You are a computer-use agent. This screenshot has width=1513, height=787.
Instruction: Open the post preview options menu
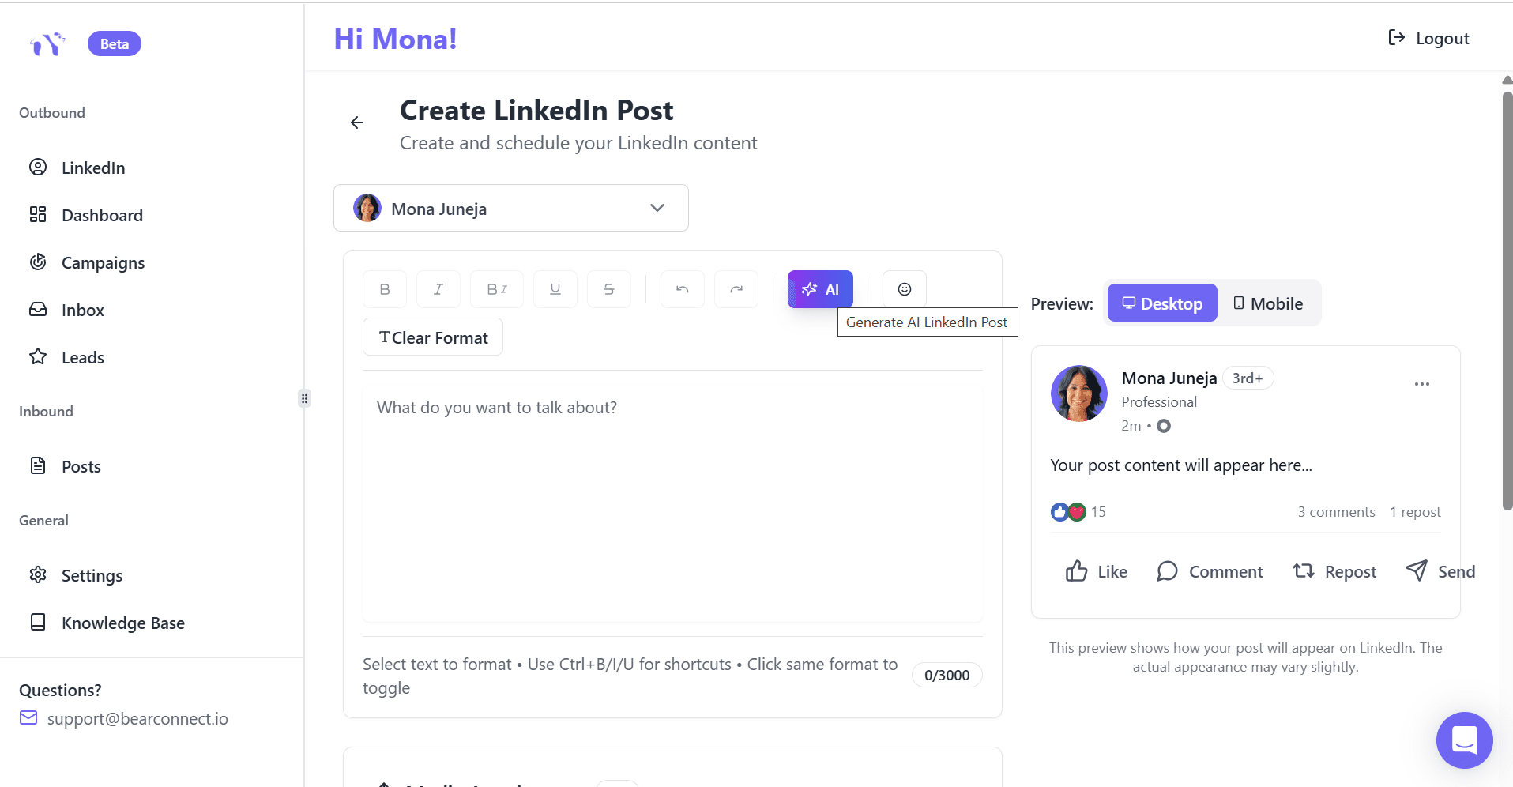click(1422, 384)
